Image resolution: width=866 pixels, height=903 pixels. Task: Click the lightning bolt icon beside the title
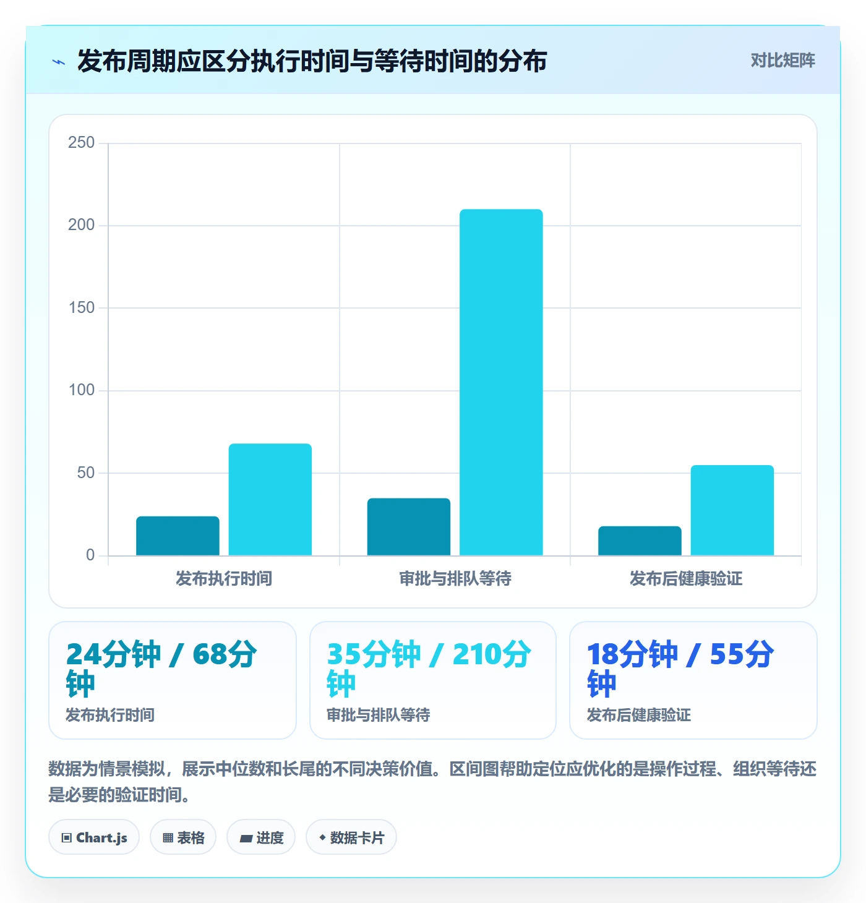click(x=59, y=62)
